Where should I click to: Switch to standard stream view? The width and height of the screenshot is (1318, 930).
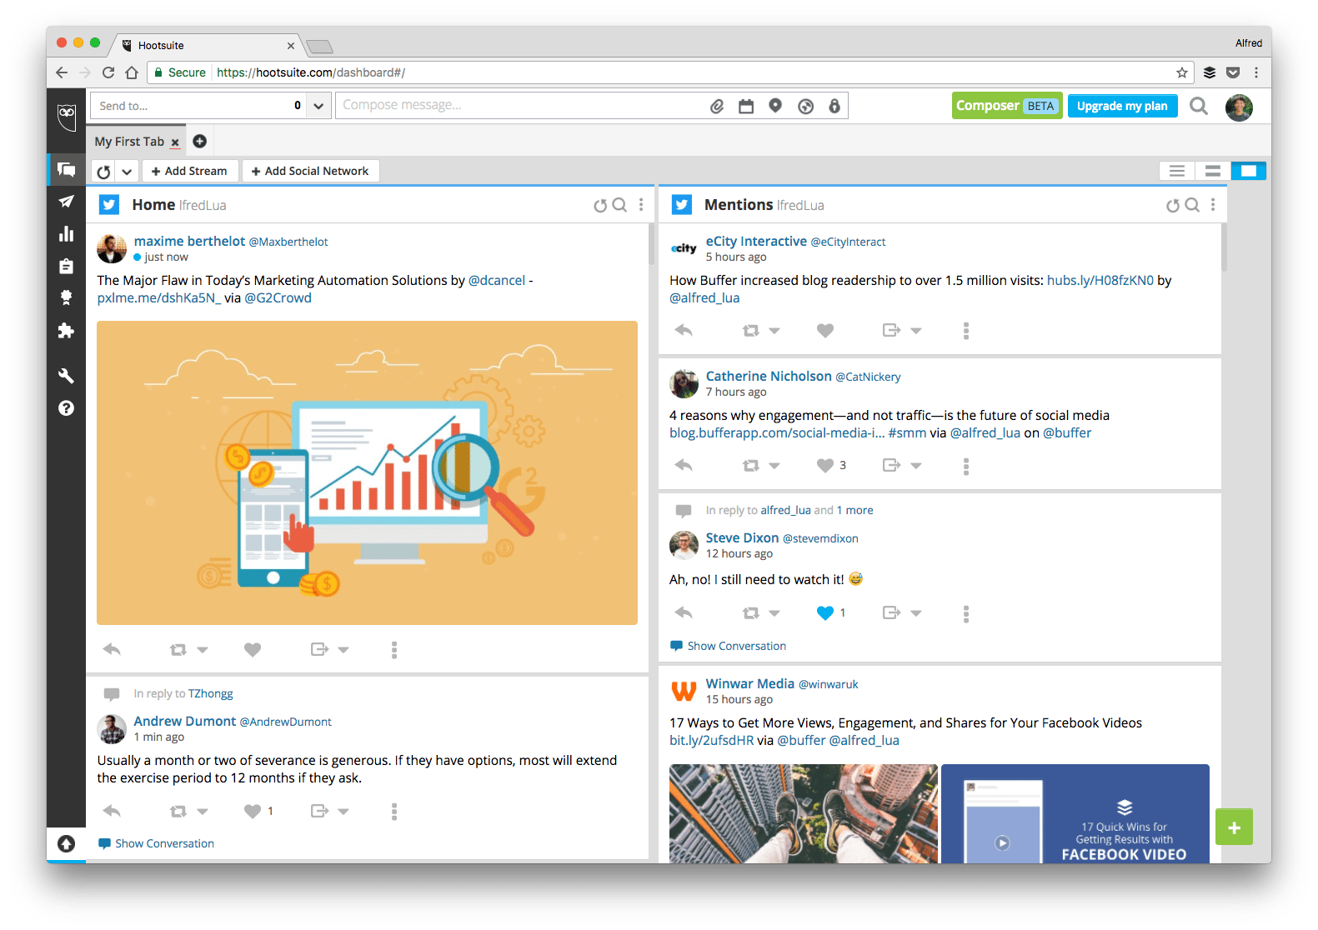pos(1213,171)
